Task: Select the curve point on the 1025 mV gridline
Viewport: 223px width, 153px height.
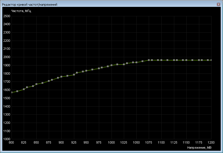Action: pos(124,64)
